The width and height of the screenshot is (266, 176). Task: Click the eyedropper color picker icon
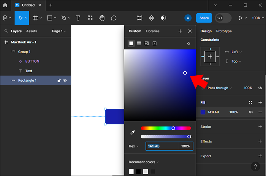pyautogui.click(x=133, y=132)
